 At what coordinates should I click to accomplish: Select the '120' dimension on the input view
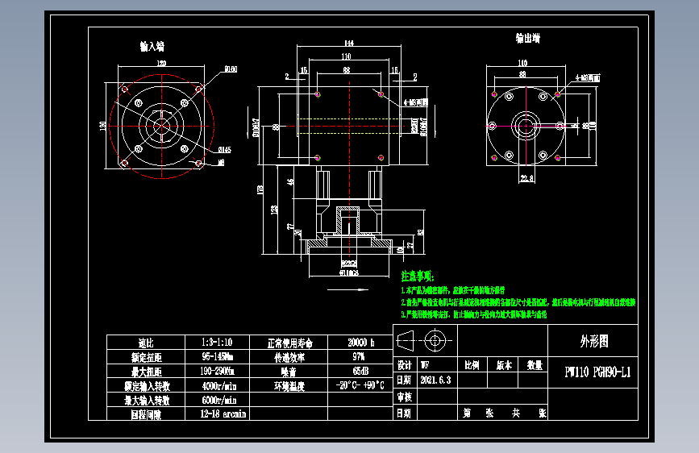[161, 64]
